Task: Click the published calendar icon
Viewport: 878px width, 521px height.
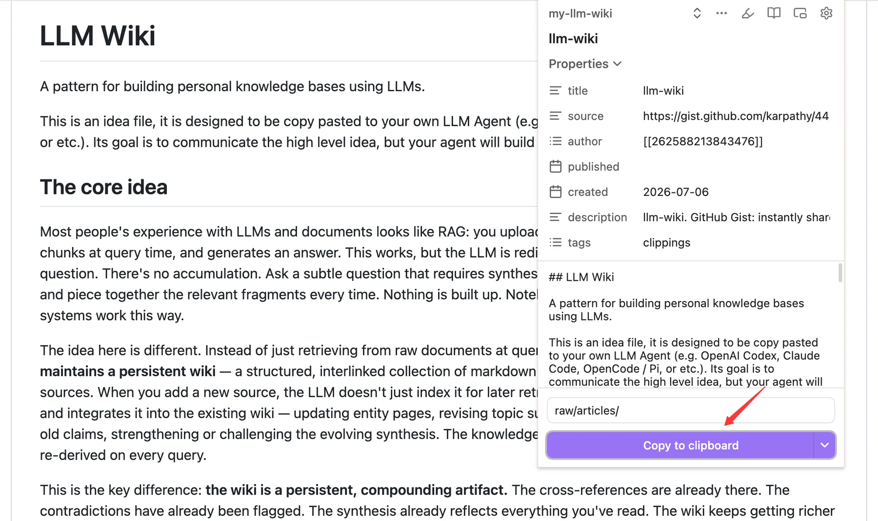Action: click(556, 167)
